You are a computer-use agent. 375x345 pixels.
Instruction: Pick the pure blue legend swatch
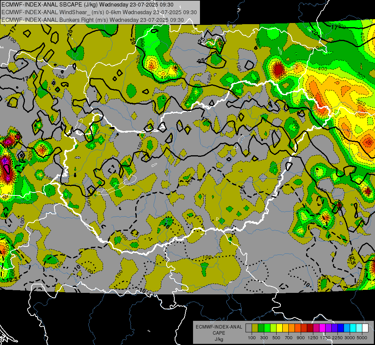click(341, 328)
